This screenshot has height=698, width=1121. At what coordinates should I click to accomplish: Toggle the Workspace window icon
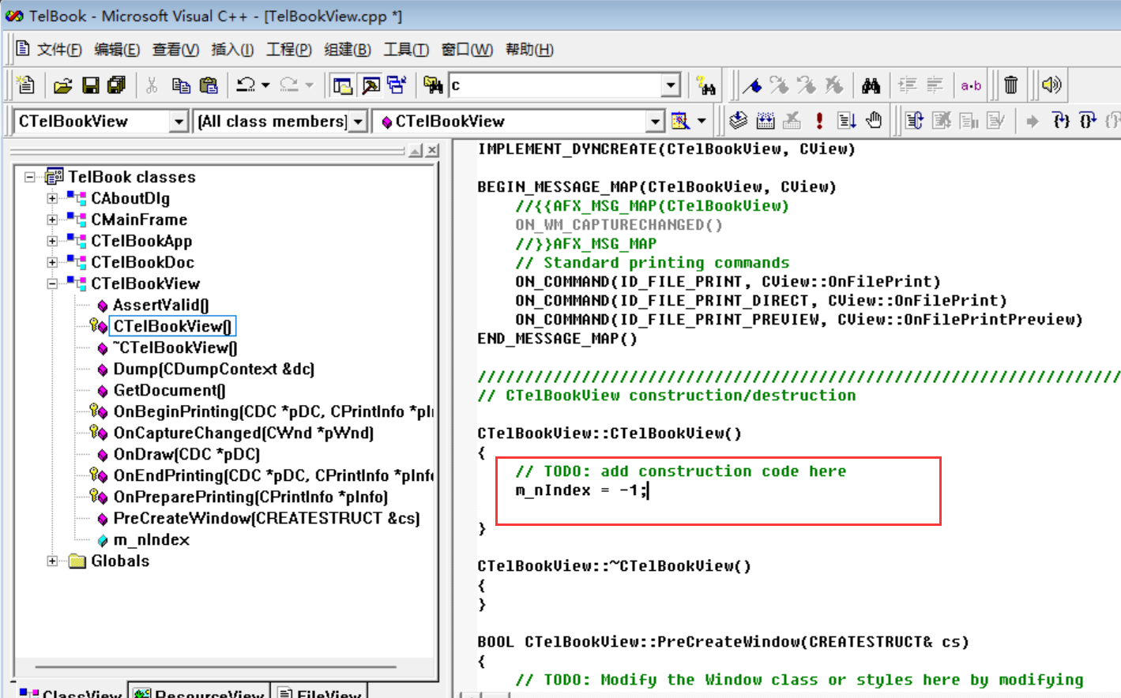tap(343, 85)
